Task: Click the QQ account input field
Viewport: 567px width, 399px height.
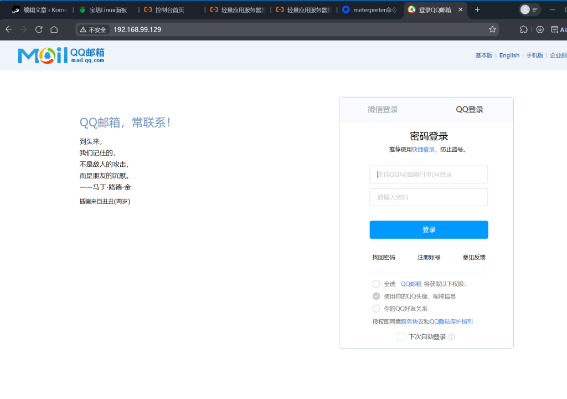Action: pos(429,174)
